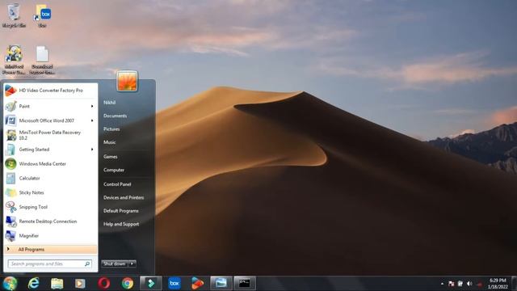Viewport: 517px width, 291px height.
Task: Open Games from Start menu
Action: (111, 157)
